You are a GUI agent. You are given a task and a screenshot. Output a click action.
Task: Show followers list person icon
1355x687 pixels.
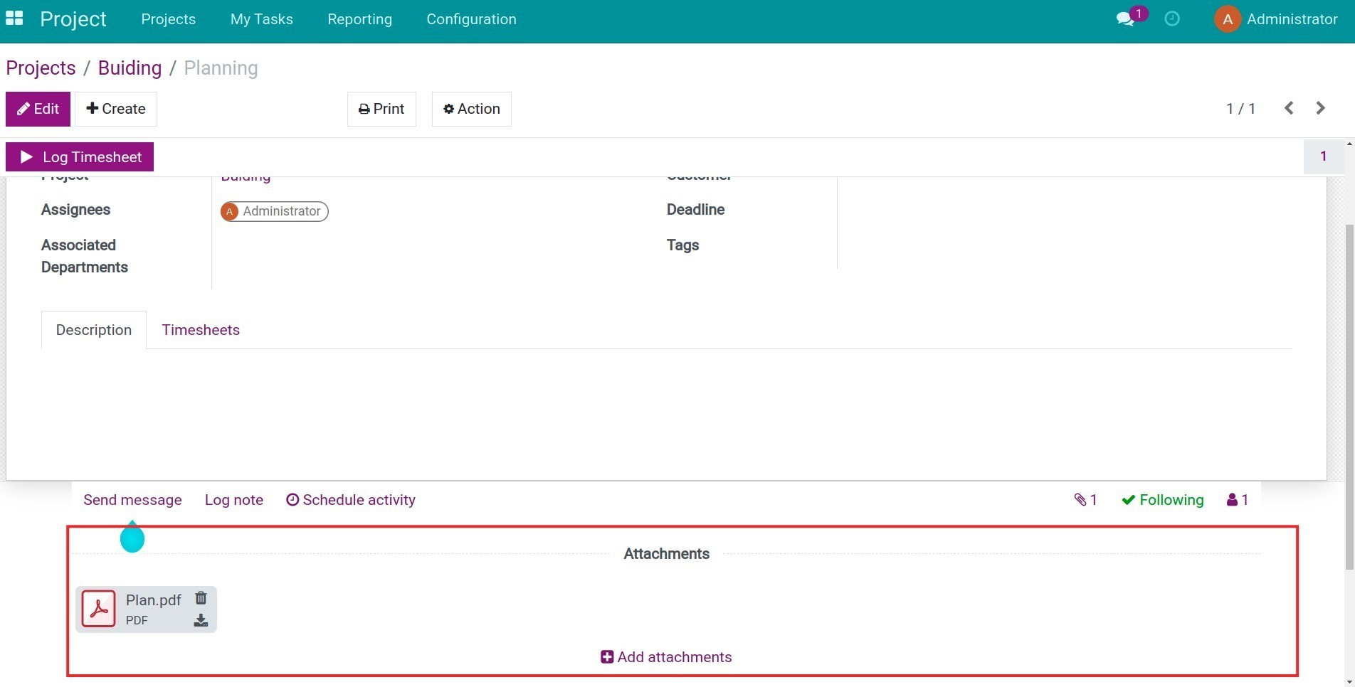click(1237, 500)
